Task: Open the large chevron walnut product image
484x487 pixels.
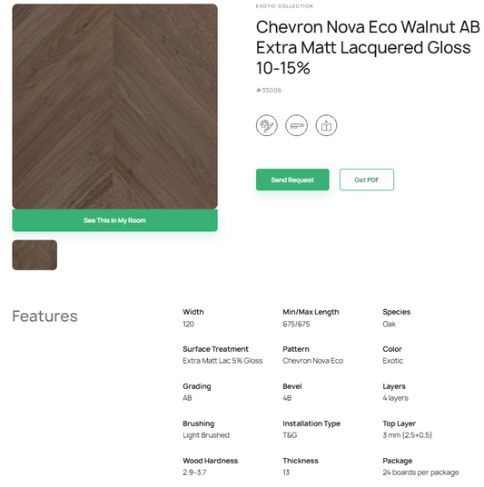Action: point(114,106)
